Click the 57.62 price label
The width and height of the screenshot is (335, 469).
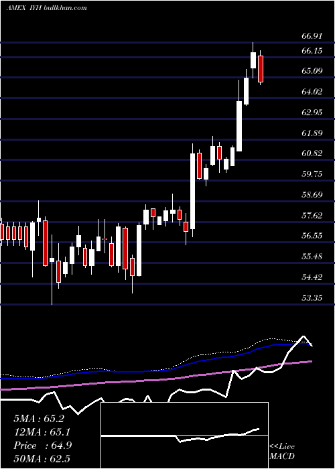pyautogui.click(x=312, y=215)
